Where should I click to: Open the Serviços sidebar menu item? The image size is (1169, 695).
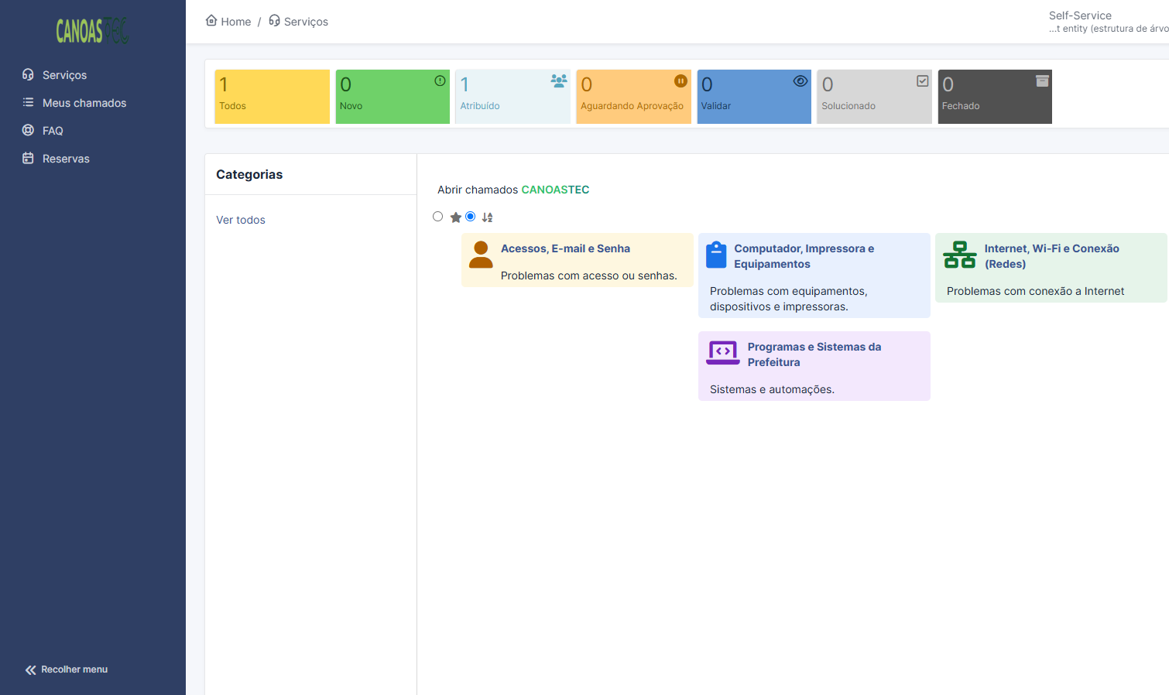click(x=64, y=75)
